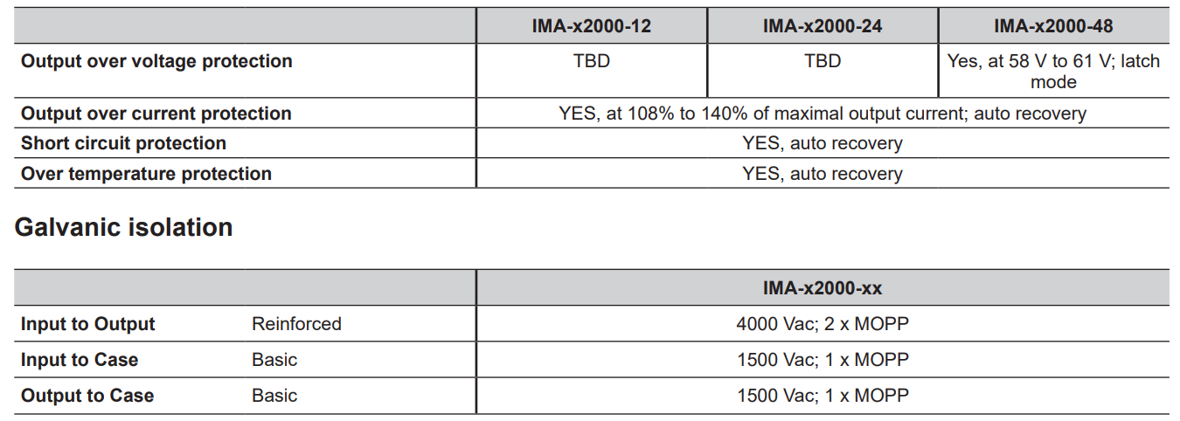Image resolution: width=1180 pixels, height=421 pixels.
Task: Click the "4000 Vac; 2 x MOPP" value
Action: [822, 324]
